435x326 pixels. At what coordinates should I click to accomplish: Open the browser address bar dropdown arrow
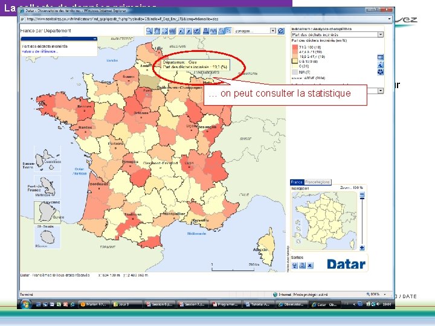390,19
